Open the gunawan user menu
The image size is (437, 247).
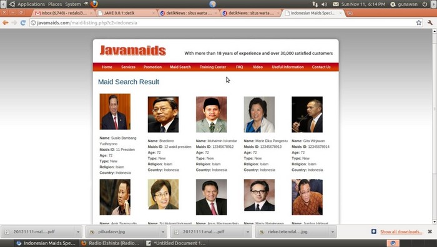point(404,4)
